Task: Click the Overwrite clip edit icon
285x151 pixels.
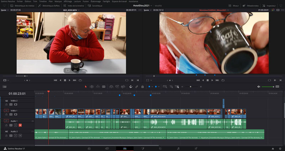Action: pyautogui.click(x=117, y=87)
